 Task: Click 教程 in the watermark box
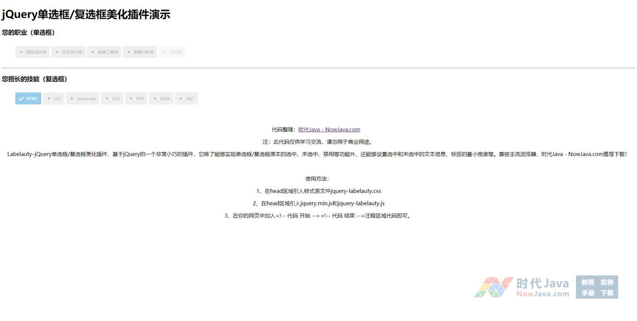587,282
